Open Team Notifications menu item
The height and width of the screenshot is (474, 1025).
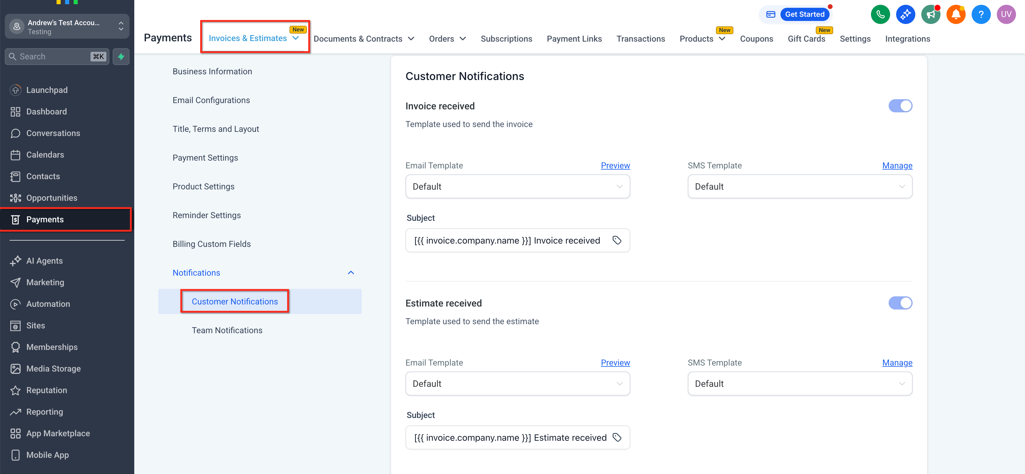(227, 330)
